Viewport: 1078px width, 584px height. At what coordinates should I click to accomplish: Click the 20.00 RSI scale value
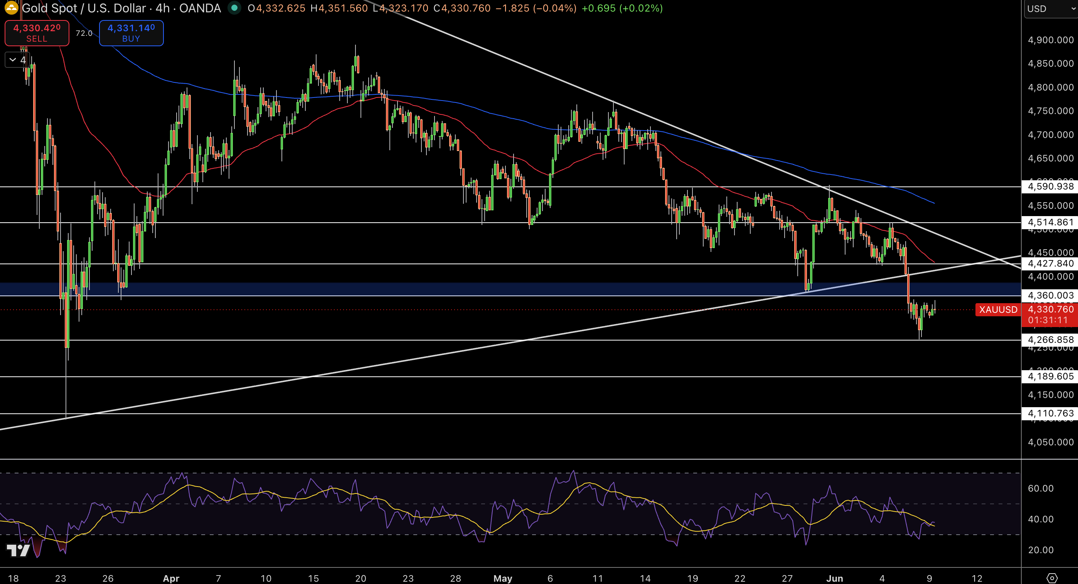click(1041, 550)
